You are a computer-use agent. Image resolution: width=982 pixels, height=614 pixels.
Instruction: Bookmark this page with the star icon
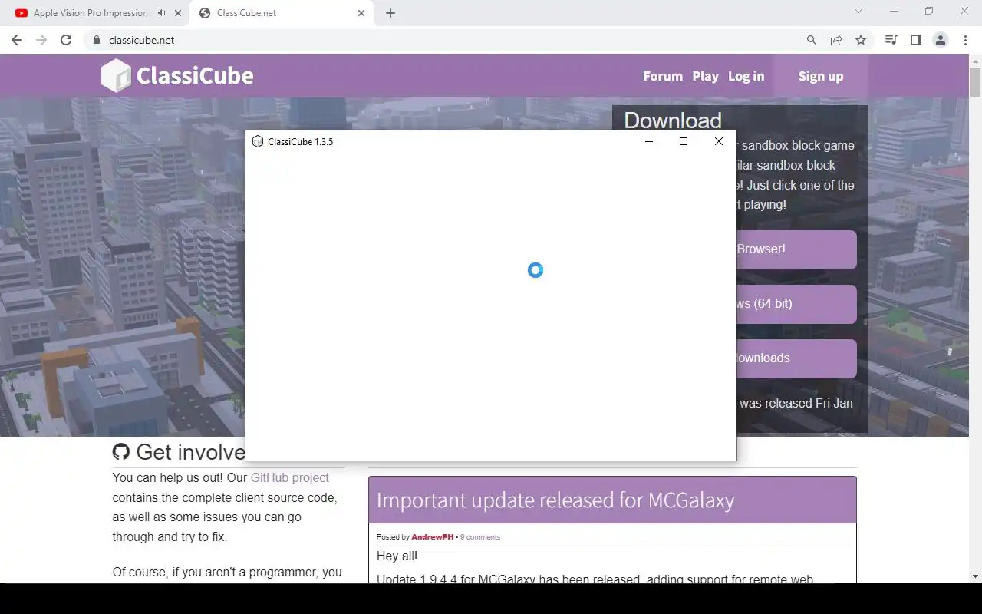[x=861, y=40]
